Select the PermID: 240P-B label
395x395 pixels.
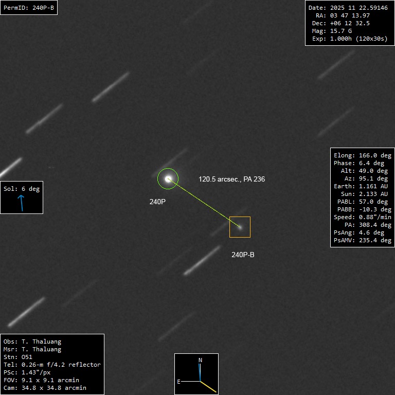coord(29,8)
